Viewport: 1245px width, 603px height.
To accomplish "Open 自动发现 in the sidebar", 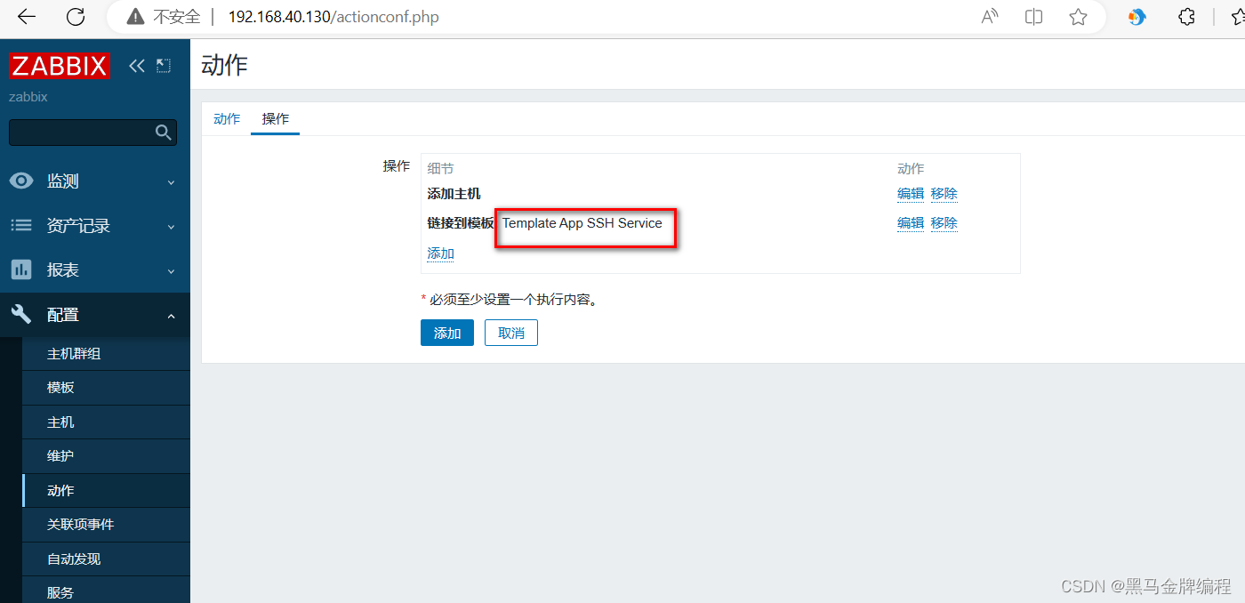I will (x=107, y=559).
